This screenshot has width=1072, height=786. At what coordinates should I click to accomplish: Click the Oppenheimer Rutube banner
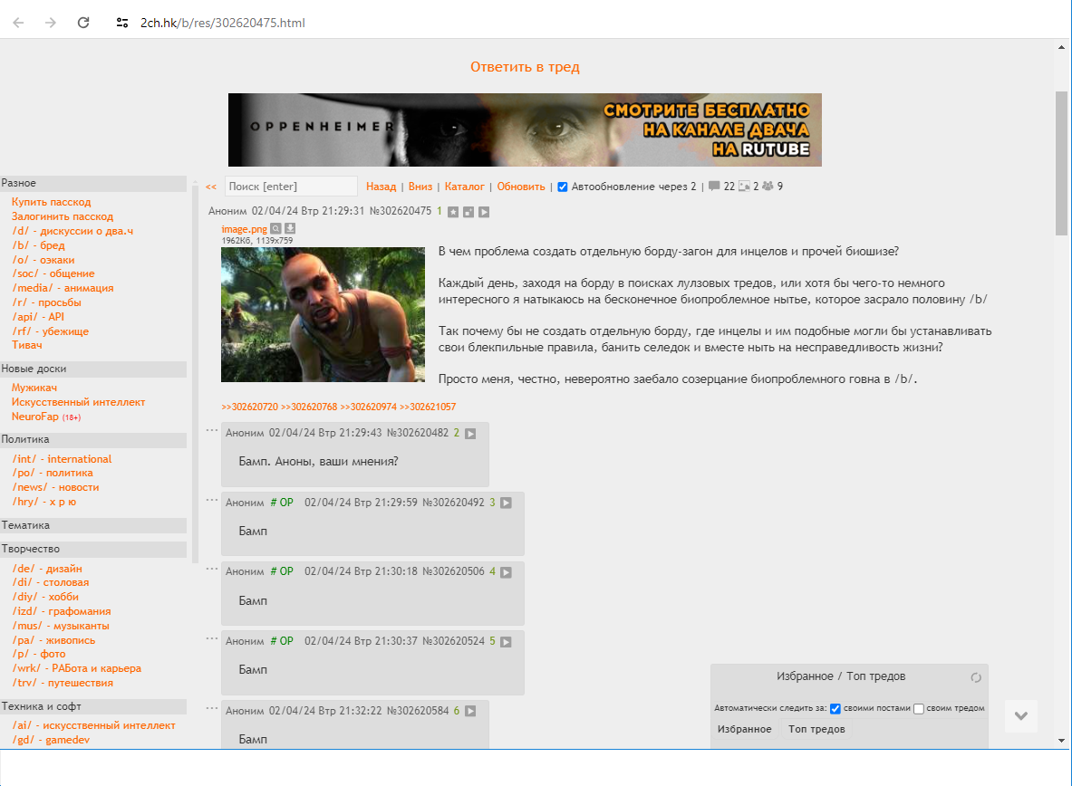point(525,129)
